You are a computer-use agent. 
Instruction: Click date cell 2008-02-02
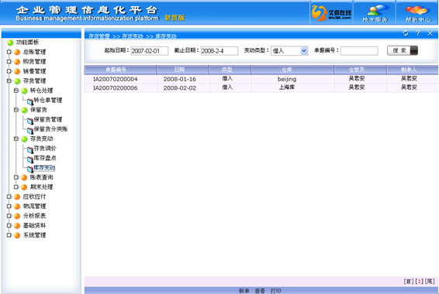coord(179,88)
